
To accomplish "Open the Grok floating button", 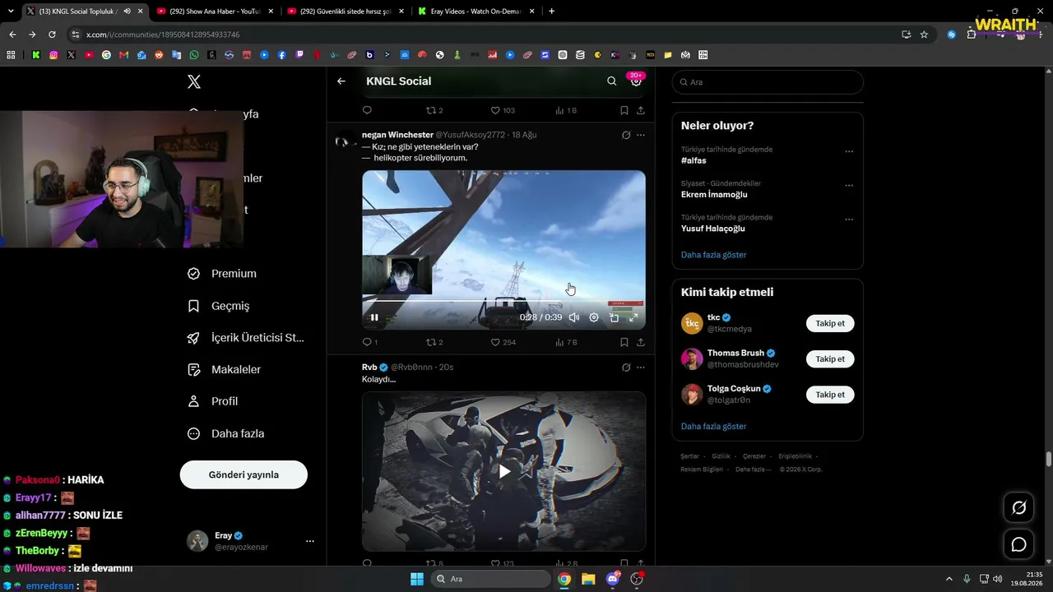I will (x=1019, y=508).
